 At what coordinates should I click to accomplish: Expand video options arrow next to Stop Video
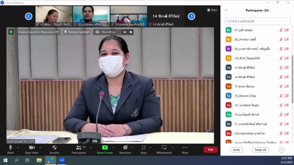[x=40, y=148]
